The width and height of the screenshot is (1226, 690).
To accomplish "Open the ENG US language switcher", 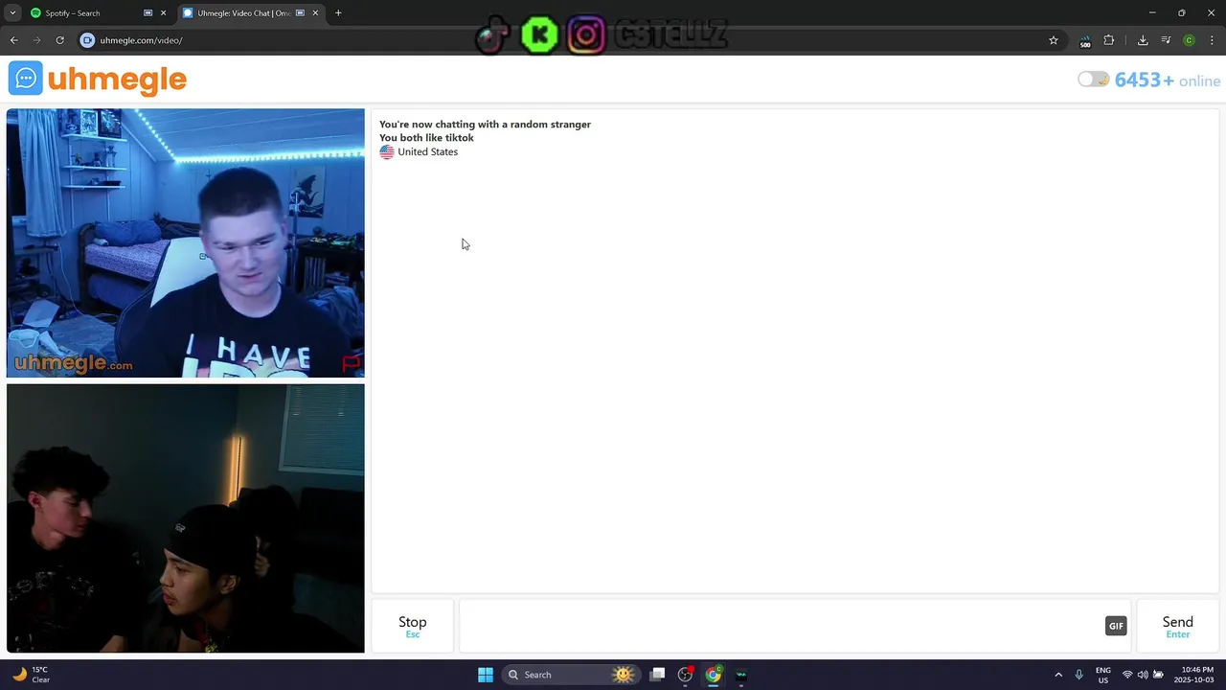I will (x=1103, y=675).
